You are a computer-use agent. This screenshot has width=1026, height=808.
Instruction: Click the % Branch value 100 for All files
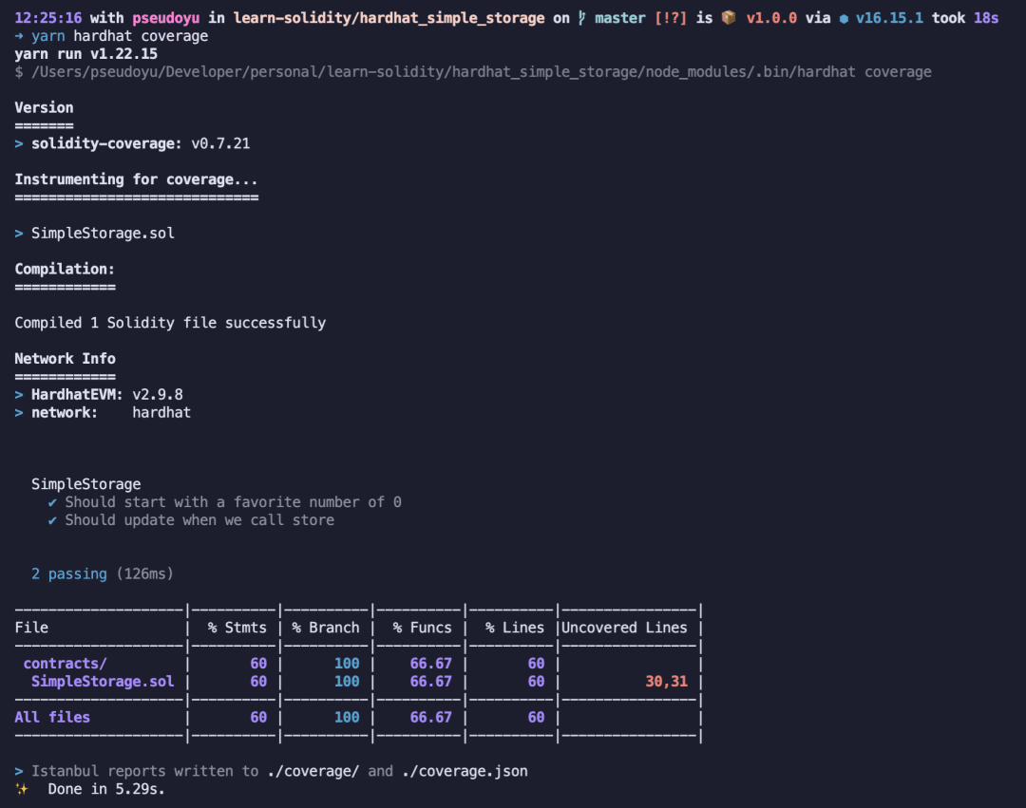(x=347, y=717)
